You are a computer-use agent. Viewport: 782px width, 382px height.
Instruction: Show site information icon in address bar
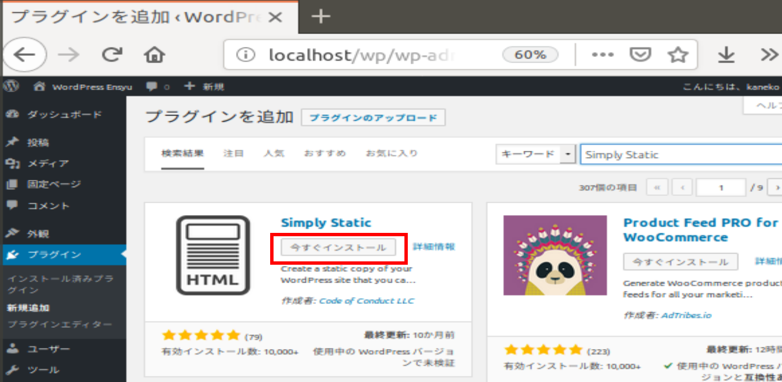[x=245, y=55]
